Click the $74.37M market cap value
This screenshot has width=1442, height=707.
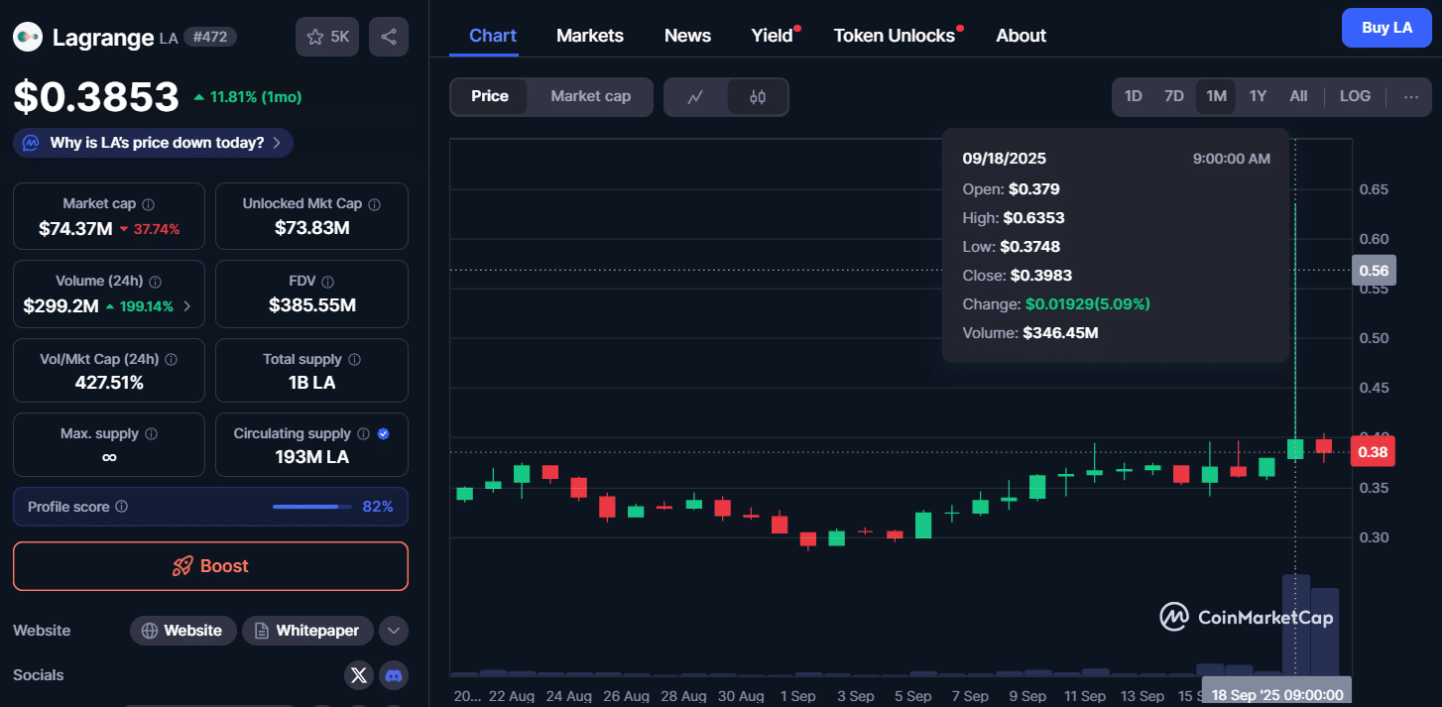click(x=75, y=229)
